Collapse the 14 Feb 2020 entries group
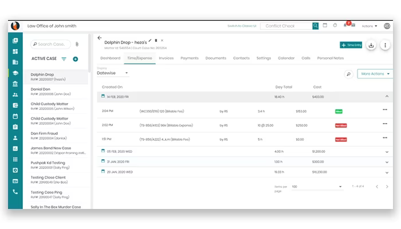 [x=387, y=97]
